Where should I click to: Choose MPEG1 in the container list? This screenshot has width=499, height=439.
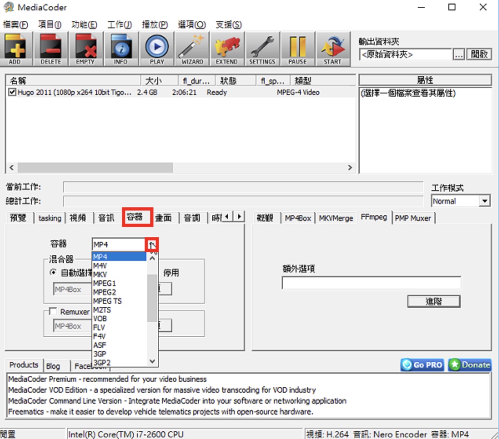tap(119, 283)
